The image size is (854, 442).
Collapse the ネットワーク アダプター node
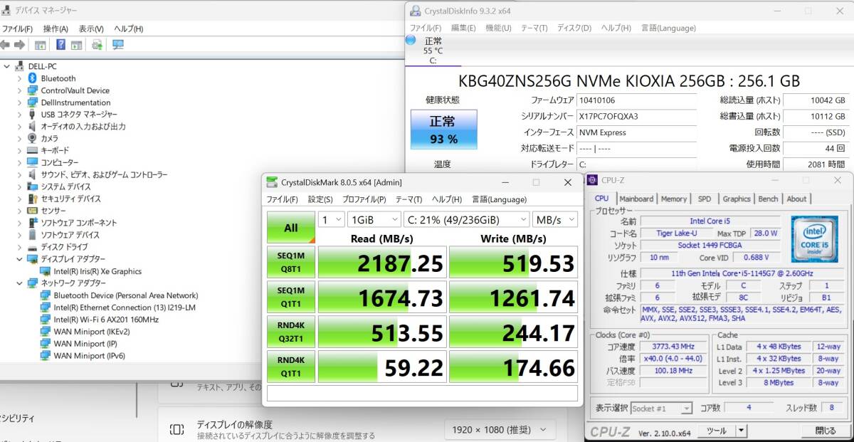20,283
